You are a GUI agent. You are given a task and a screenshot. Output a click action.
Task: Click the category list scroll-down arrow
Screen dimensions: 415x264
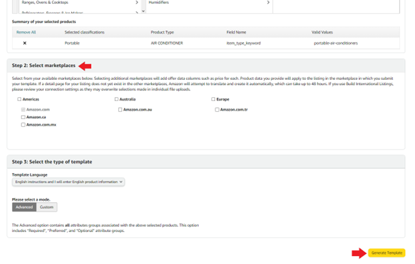click(x=143, y=11)
